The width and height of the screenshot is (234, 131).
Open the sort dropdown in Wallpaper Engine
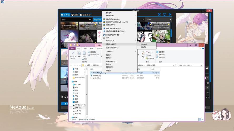point(158,19)
